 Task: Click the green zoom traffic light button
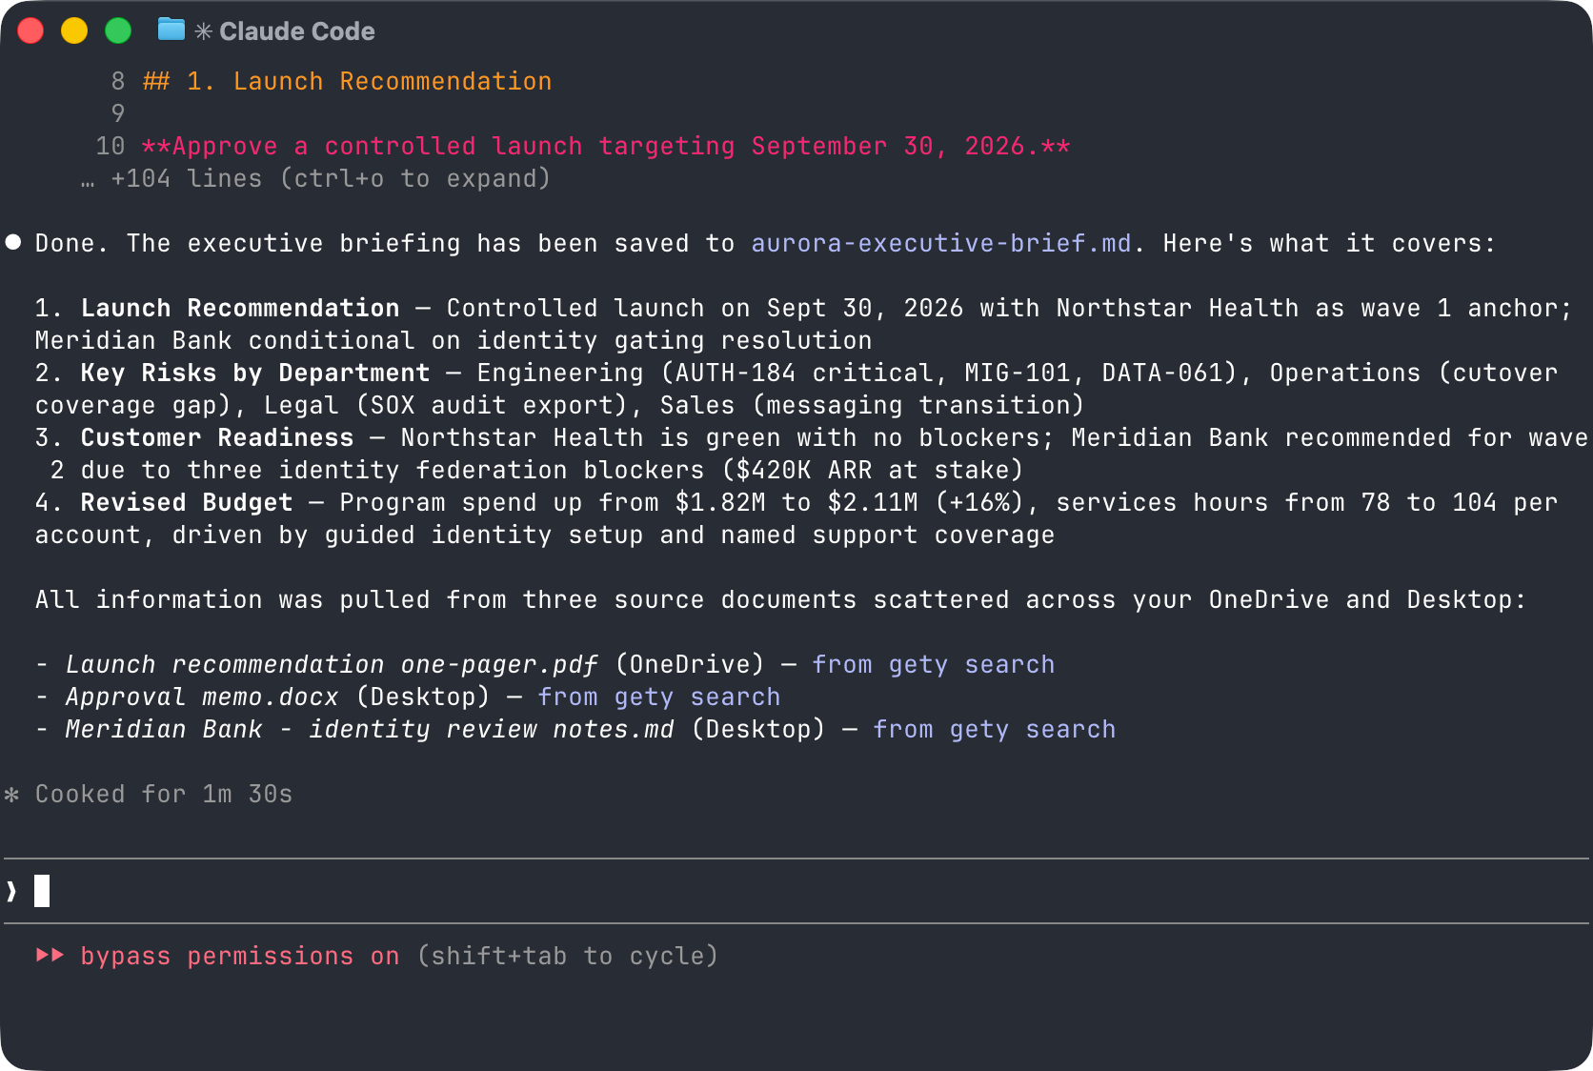(x=118, y=30)
